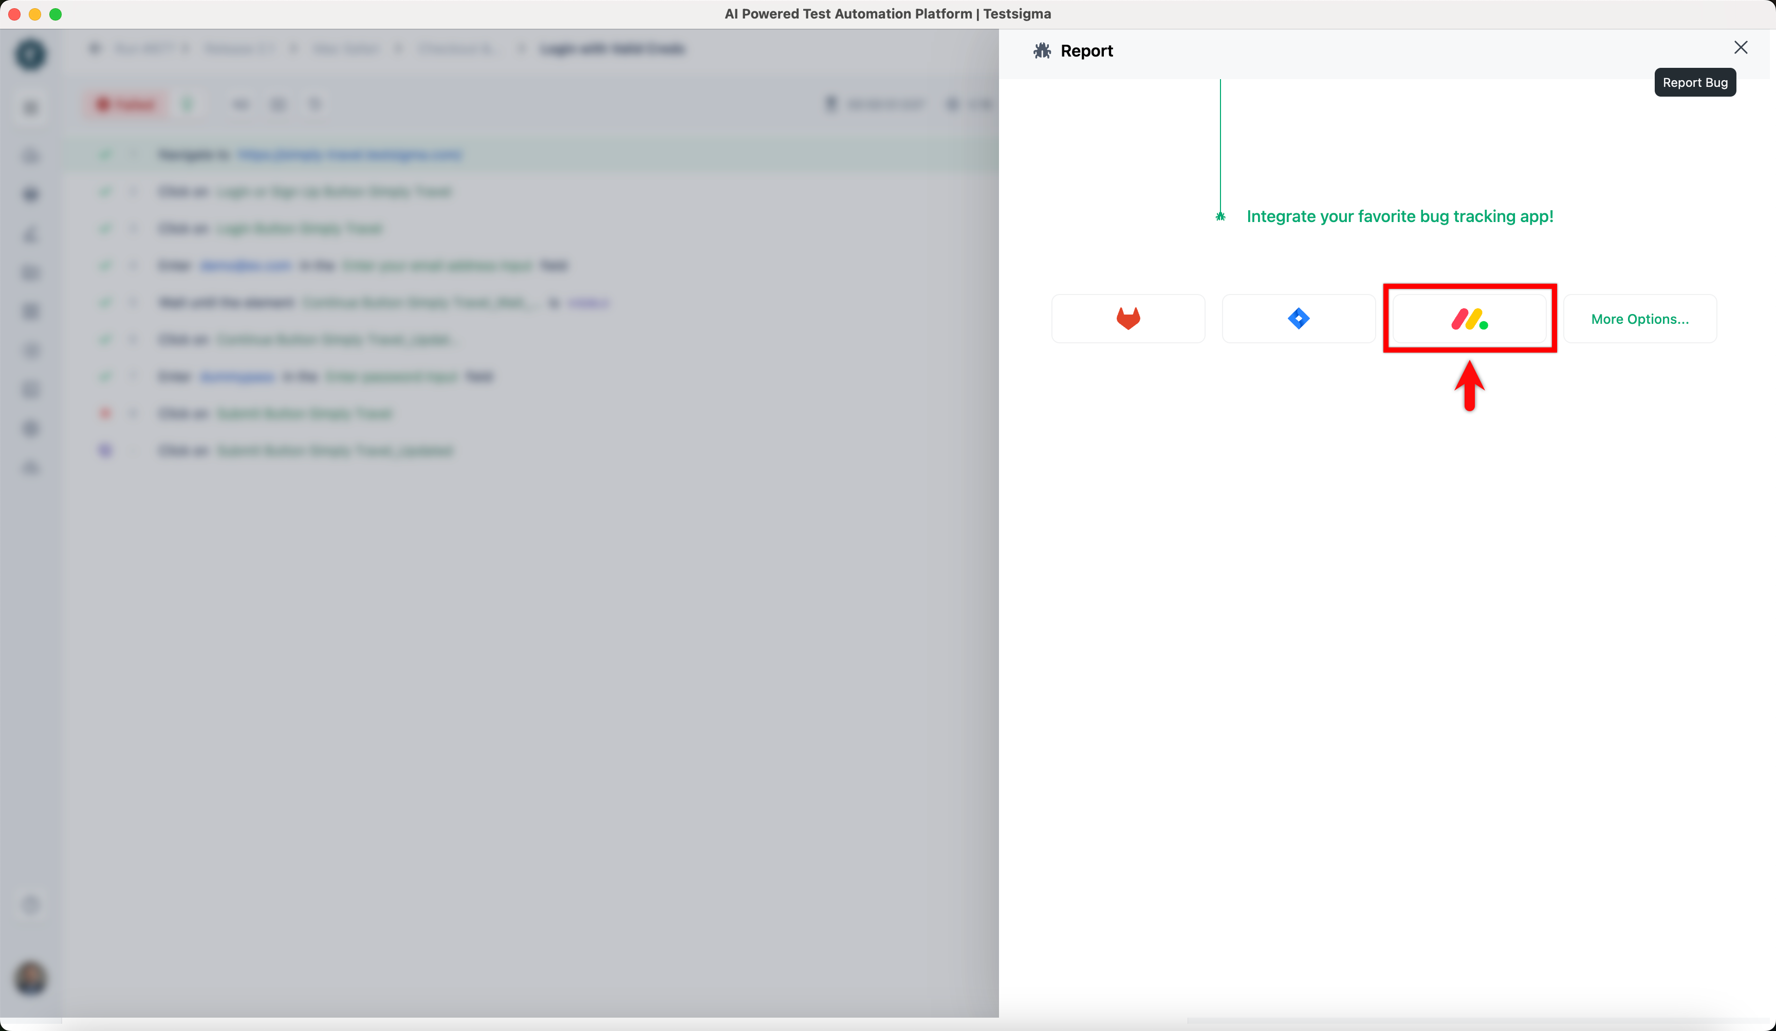This screenshot has width=1776, height=1031.
Task: Click the Integrate your favorite bug tracking app text
Action: pyautogui.click(x=1400, y=216)
